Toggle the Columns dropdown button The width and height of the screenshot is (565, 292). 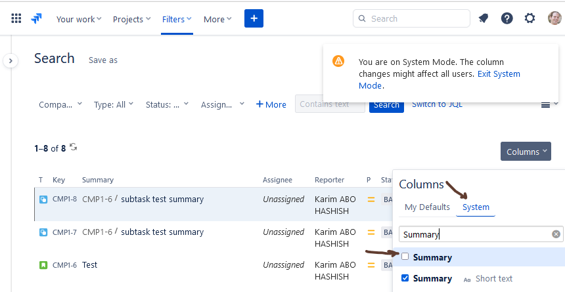click(x=526, y=152)
